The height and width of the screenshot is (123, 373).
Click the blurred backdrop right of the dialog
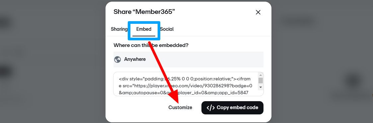click(322, 61)
